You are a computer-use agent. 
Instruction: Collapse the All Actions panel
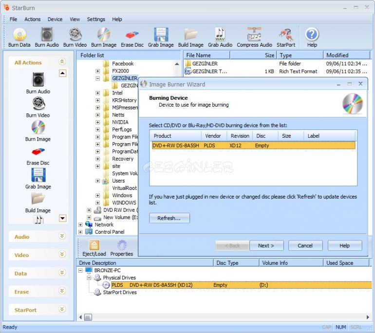62,62
